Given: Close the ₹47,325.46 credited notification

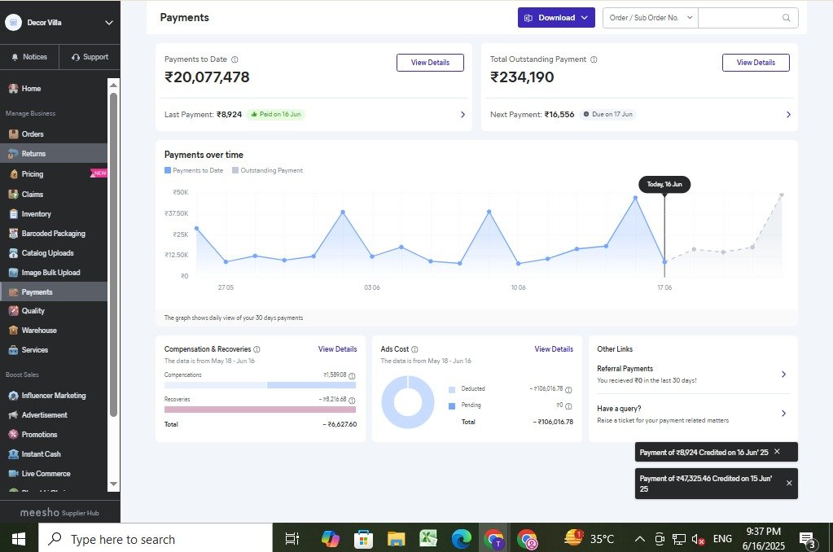Looking at the screenshot, I should pos(788,483).
